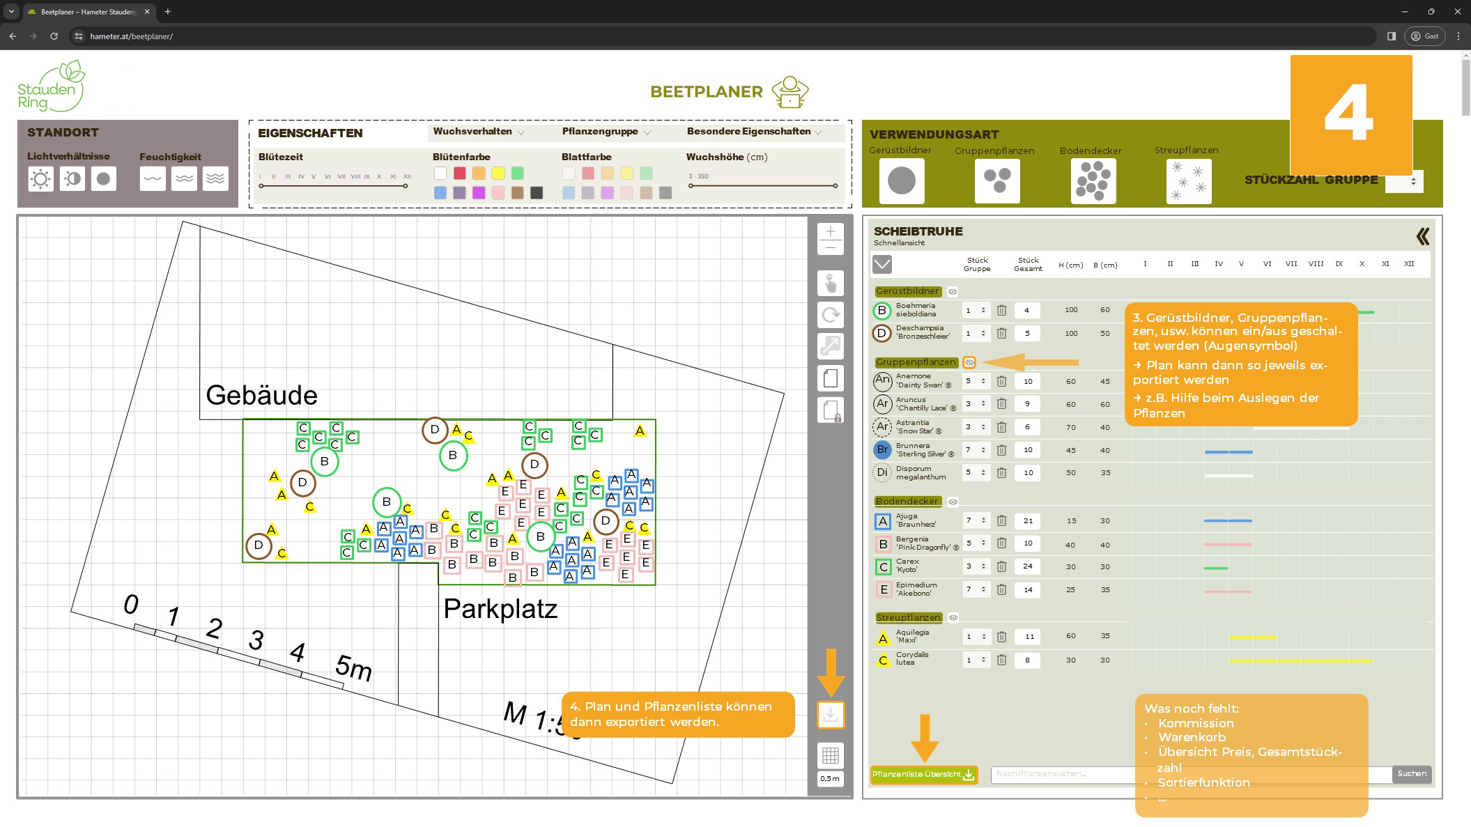The height and width of the screenshot is (827, 1471).
Task: Toggle Bodendecker visibility eye icon
Action: 953,502
